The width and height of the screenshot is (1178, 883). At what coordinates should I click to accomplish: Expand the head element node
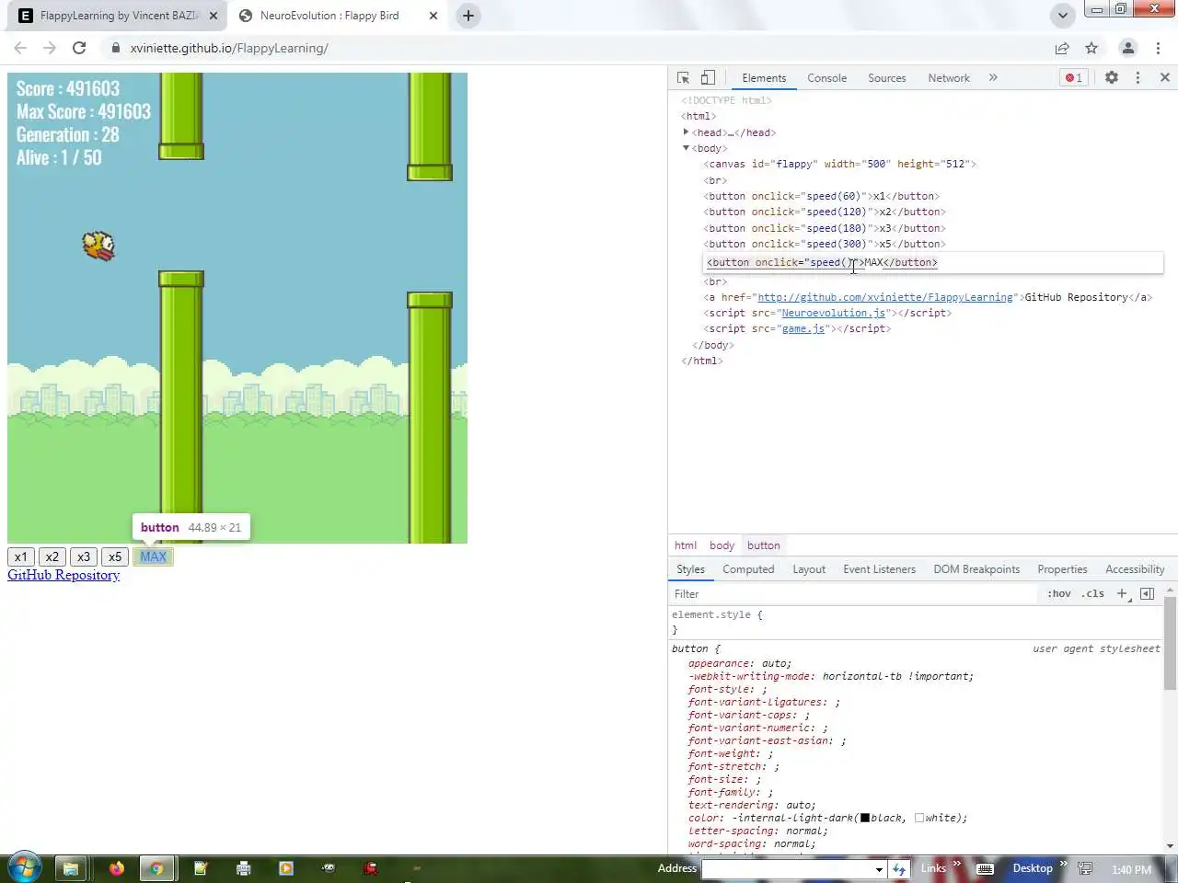[x=686, y=132]
